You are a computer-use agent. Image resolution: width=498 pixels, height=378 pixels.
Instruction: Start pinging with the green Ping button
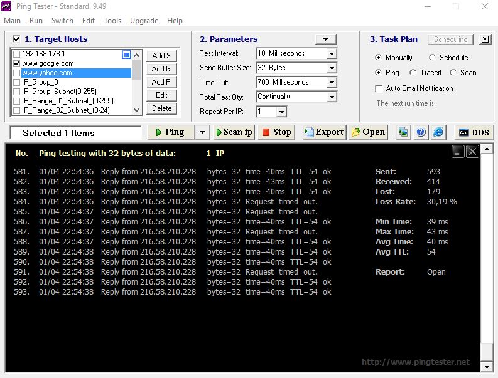(x=171, y=132)
